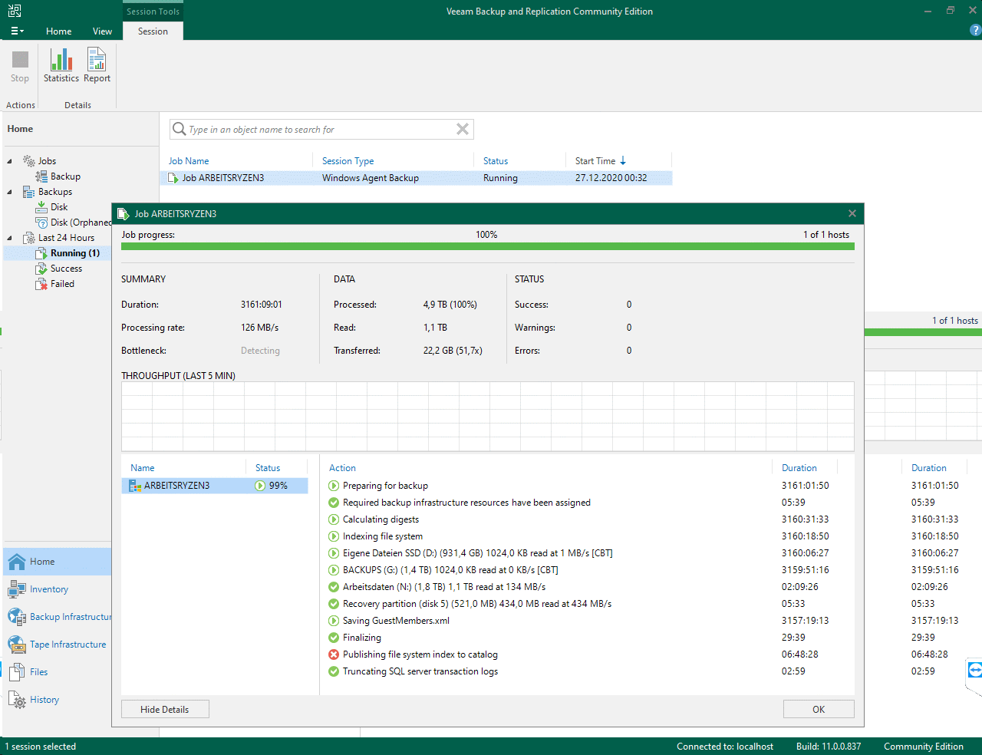
Task: Select the Arbeitsdaten (N:) action row
Action: pos(587,587)
